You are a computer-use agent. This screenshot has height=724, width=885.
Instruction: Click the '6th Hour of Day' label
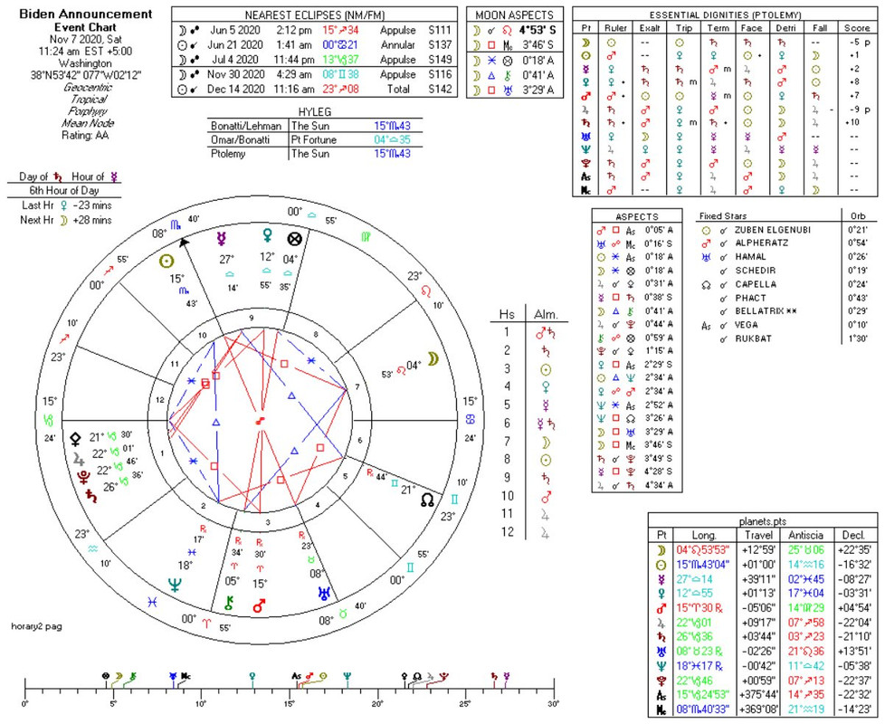point(64,191)
